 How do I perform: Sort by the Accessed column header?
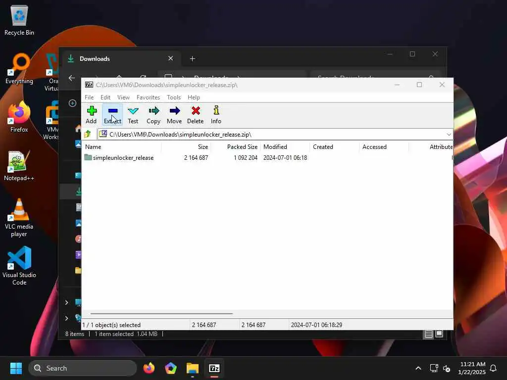click(x=384, y=146)
